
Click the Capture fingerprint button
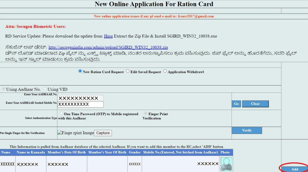click(x=103, y=133)
